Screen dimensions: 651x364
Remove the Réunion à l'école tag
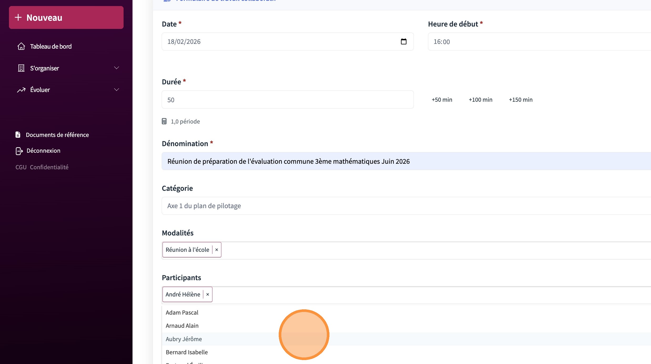(x=217, y=250)
